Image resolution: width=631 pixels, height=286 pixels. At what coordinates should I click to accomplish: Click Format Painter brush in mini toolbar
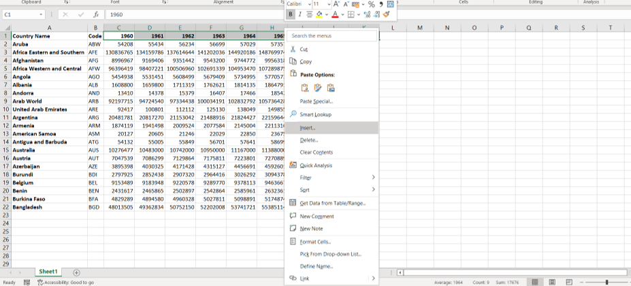[x=387, y=14]
